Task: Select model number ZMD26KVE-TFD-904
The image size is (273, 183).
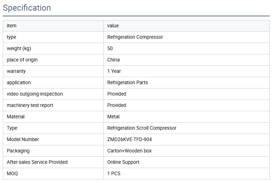Action: coord(130,139)
